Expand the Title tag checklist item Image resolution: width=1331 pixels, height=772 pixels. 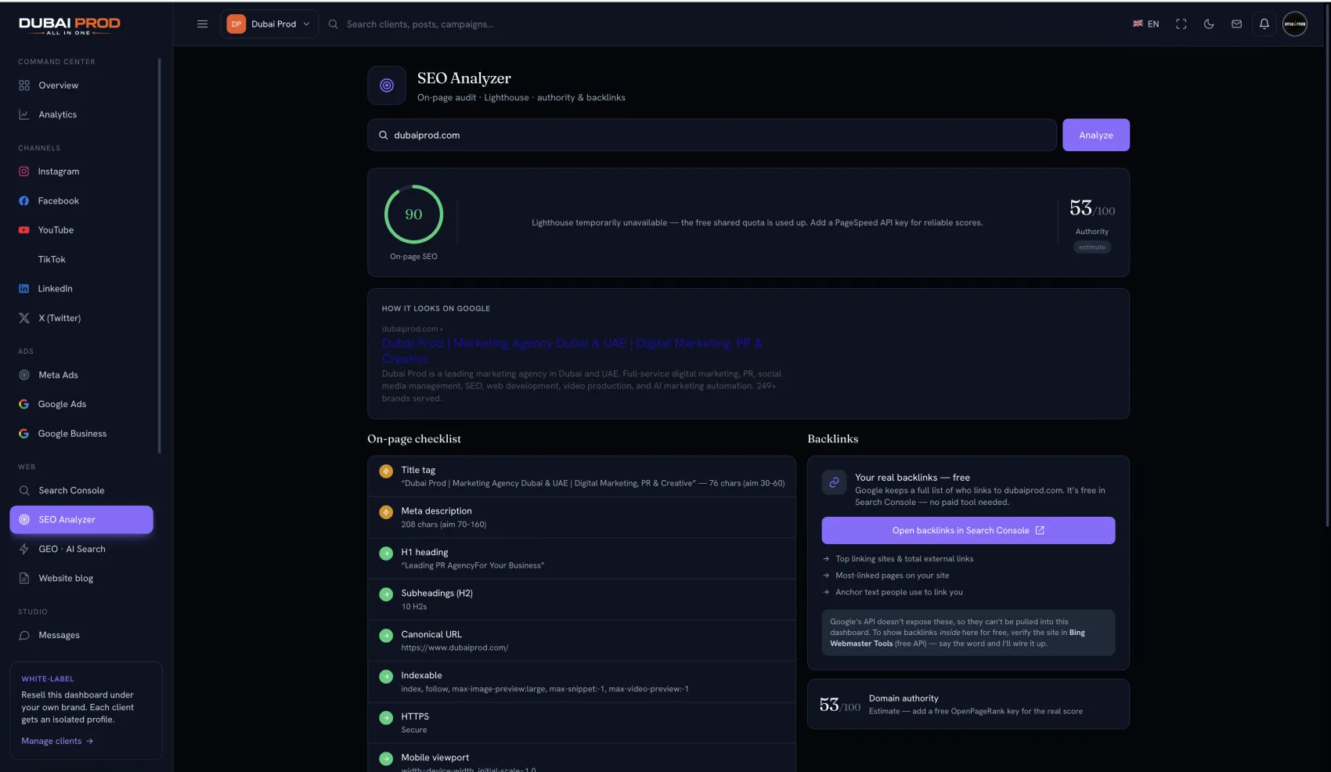(x=582, y=476)
